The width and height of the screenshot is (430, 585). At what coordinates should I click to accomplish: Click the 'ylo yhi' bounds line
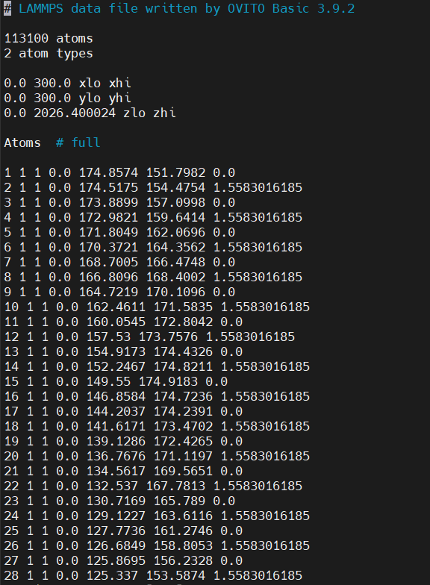(67, 98)
